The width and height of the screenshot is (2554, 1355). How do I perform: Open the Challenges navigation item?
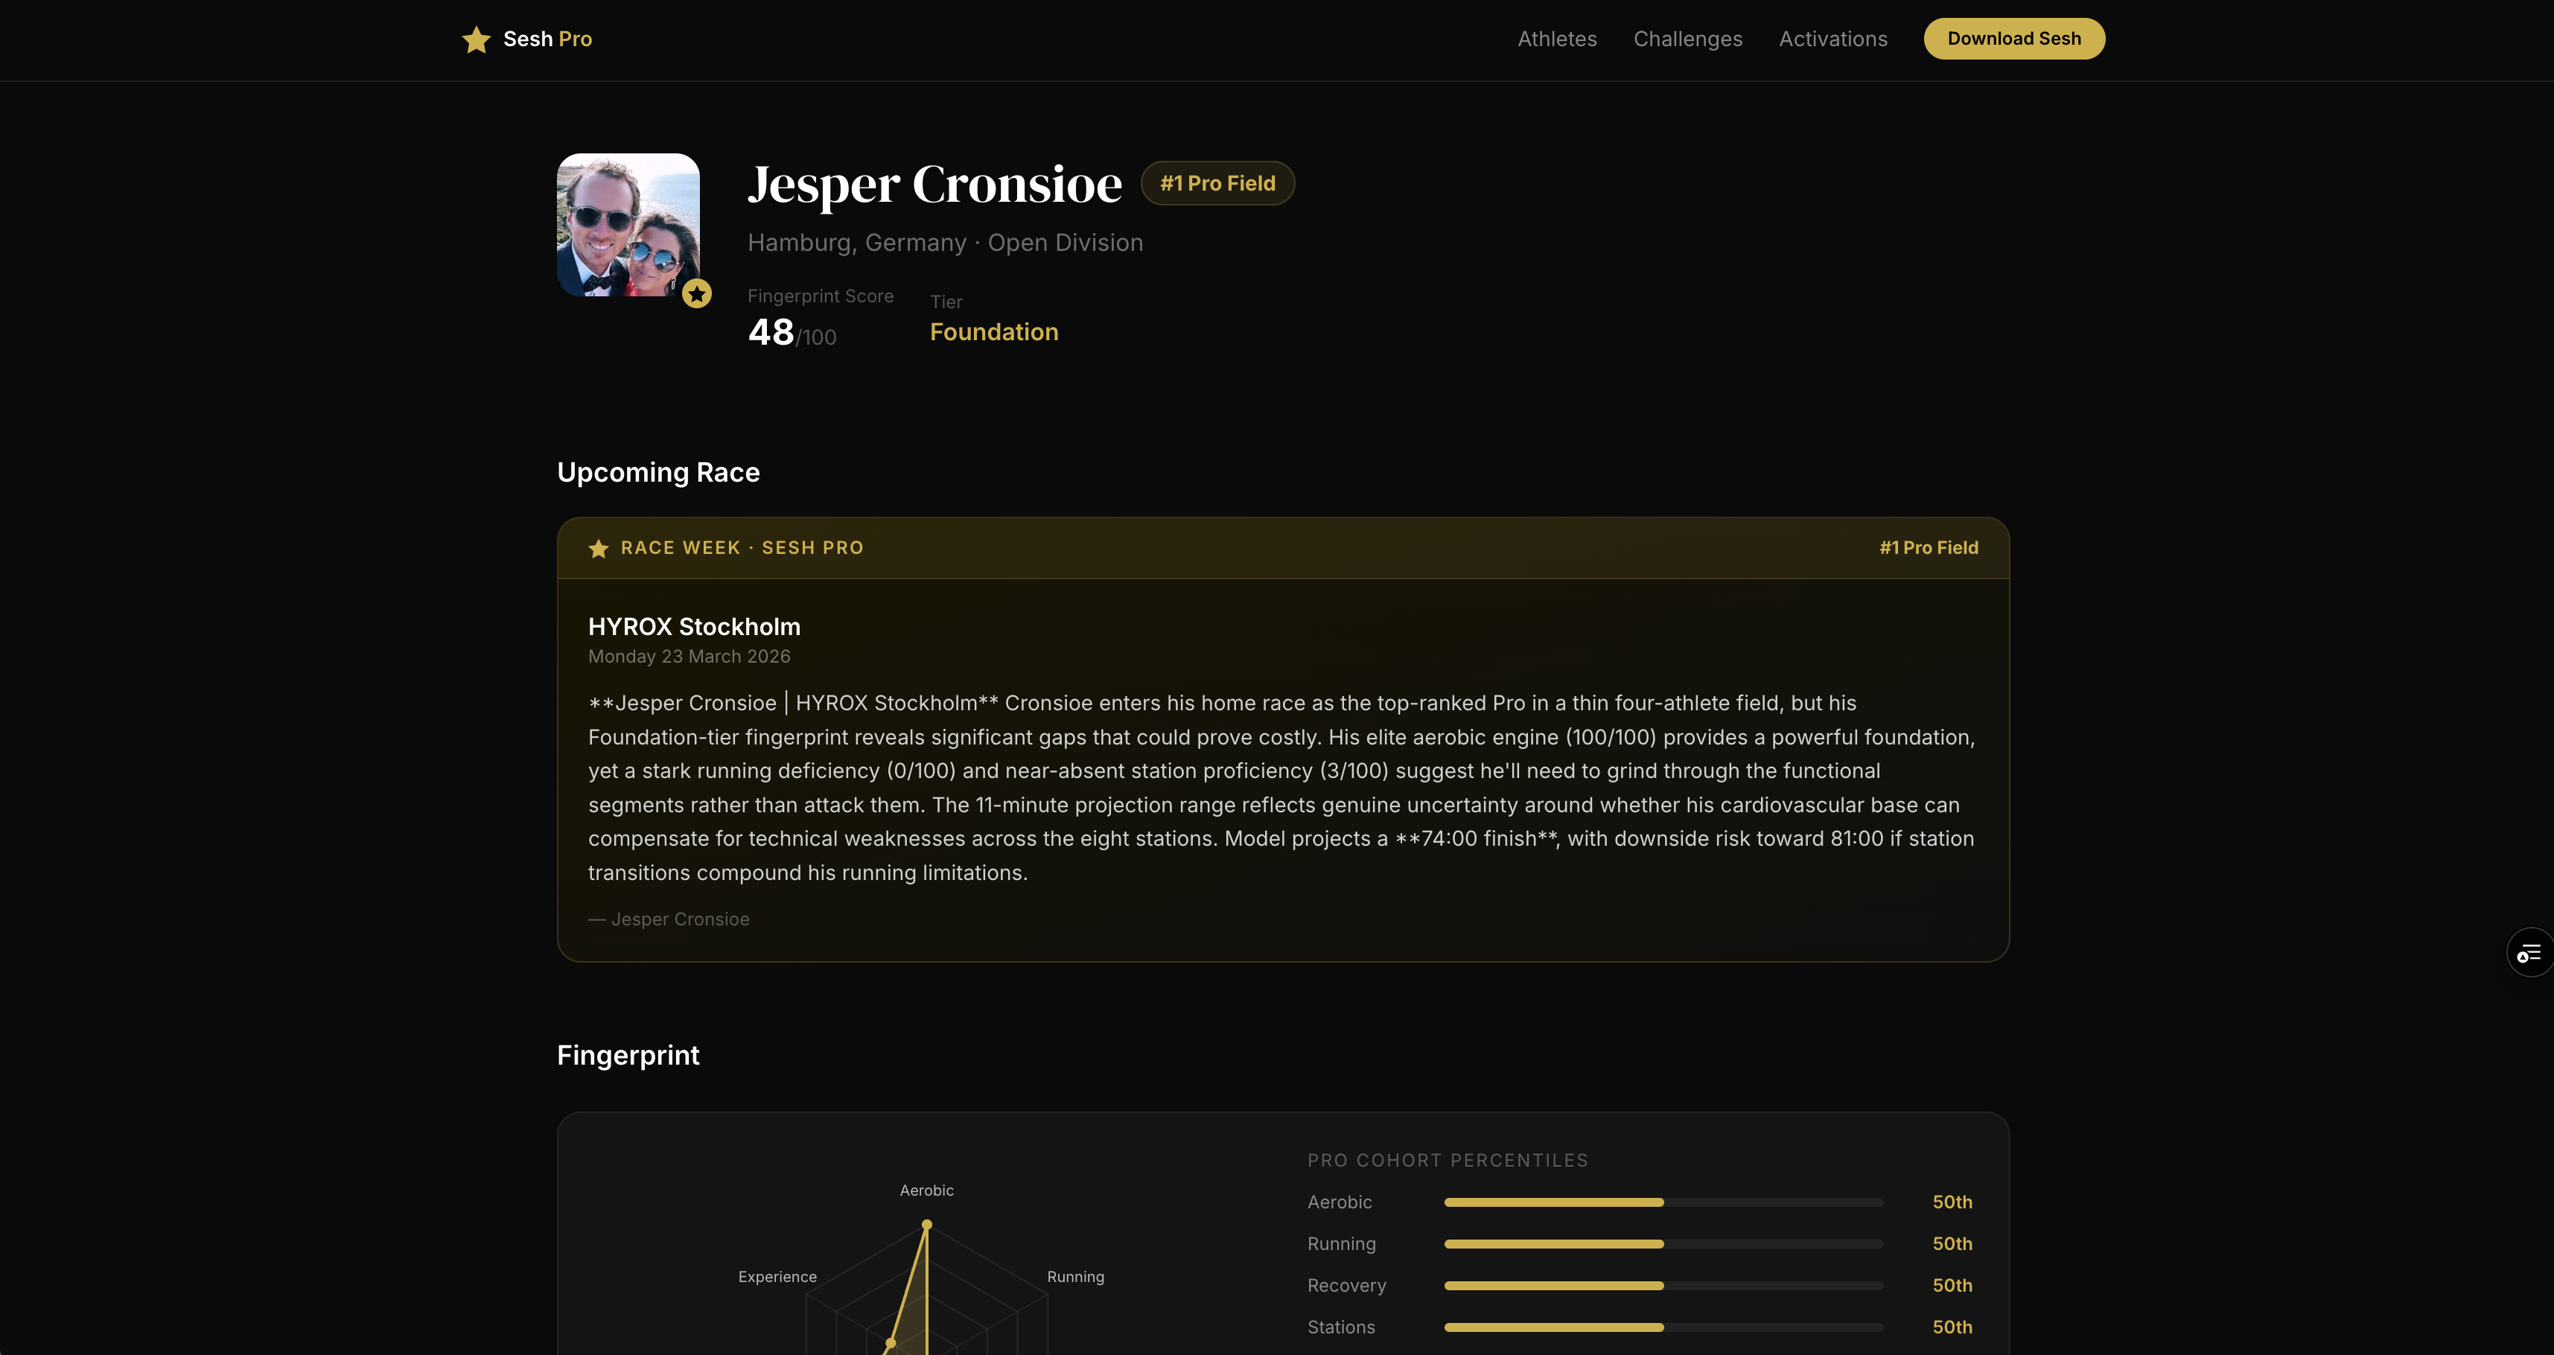tap(1689, 39)
